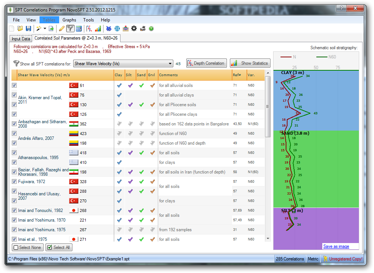Screen dimensions: 374x273
Task: Click the Depth Correlation button
Action: point(206,63)
